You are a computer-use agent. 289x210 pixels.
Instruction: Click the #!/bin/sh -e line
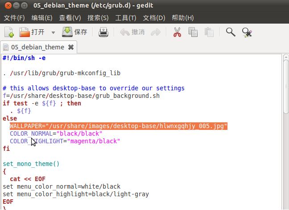point(24,58)
